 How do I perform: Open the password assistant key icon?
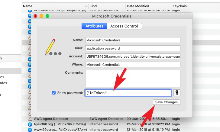(x=177, y=93)
